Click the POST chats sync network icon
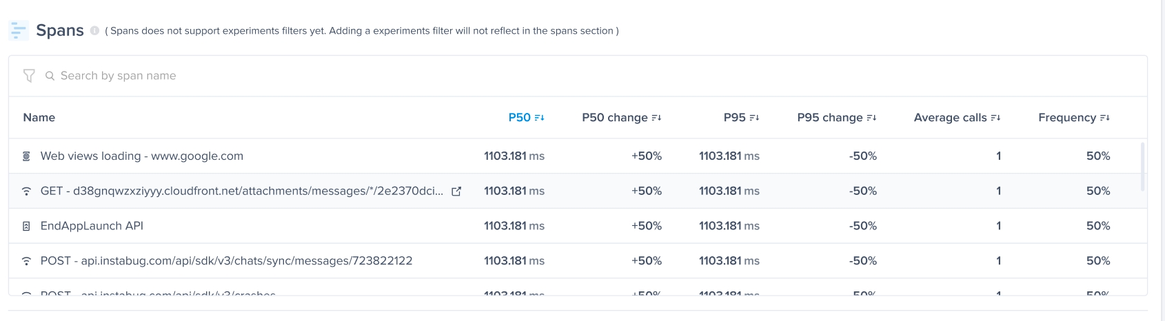This screenshot has height=321, width=1165. [26, 261]
